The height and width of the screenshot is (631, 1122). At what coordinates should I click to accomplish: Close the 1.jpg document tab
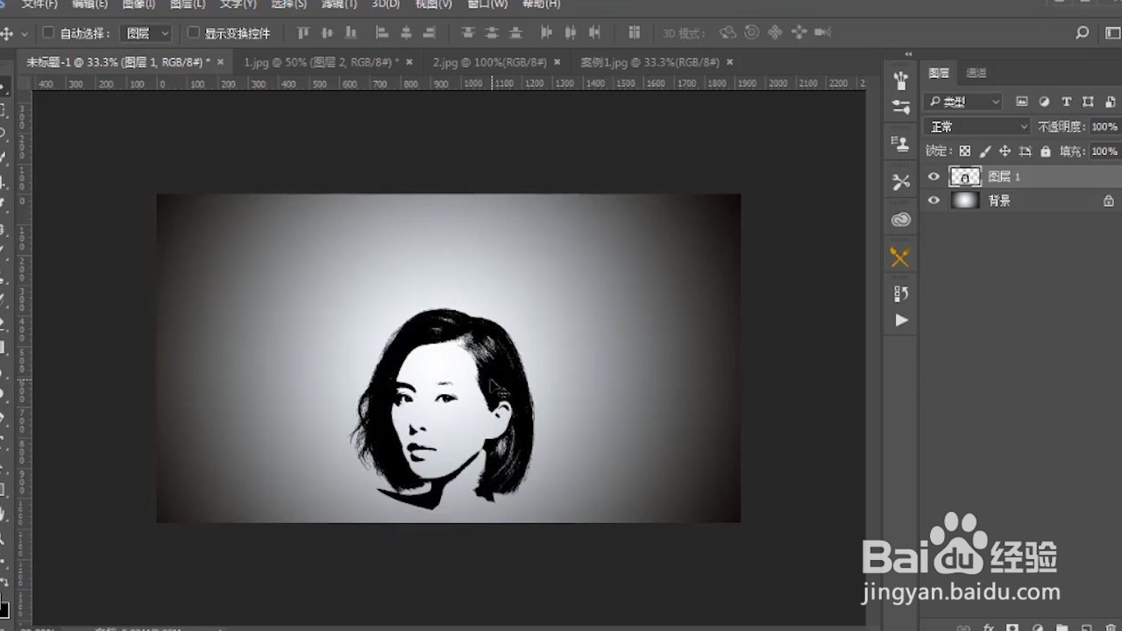tap(408, 62)
